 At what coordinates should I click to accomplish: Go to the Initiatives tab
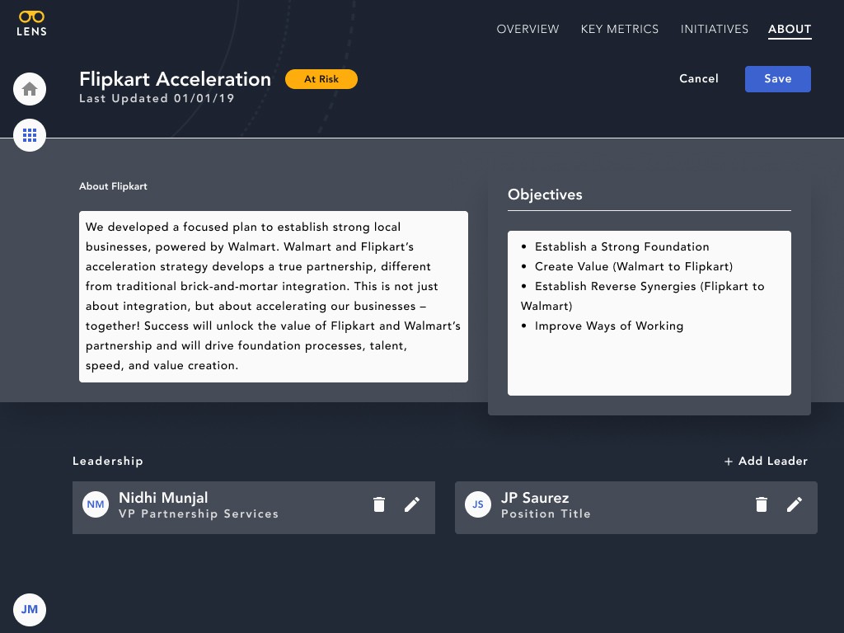pos(715,29)
